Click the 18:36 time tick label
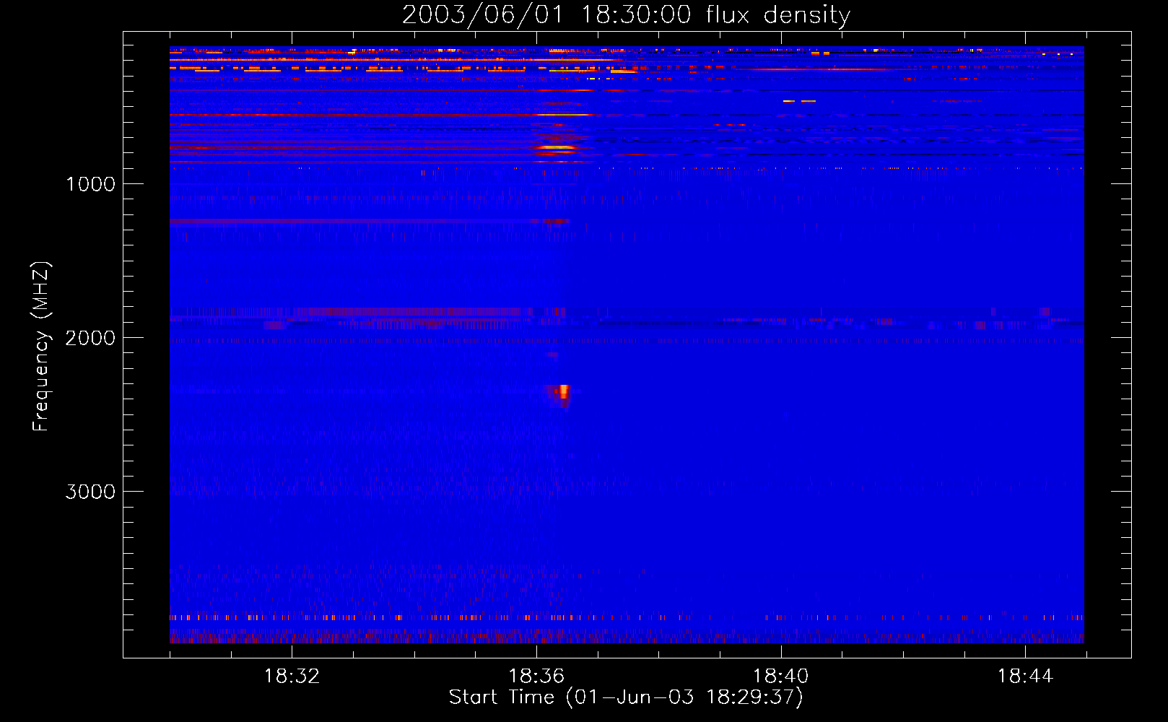 tap(536, 677)
